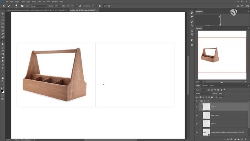Screen dimensions: 250x141
Task: Open the Edit Toolbar ellipsis
Action: (3, 85)
